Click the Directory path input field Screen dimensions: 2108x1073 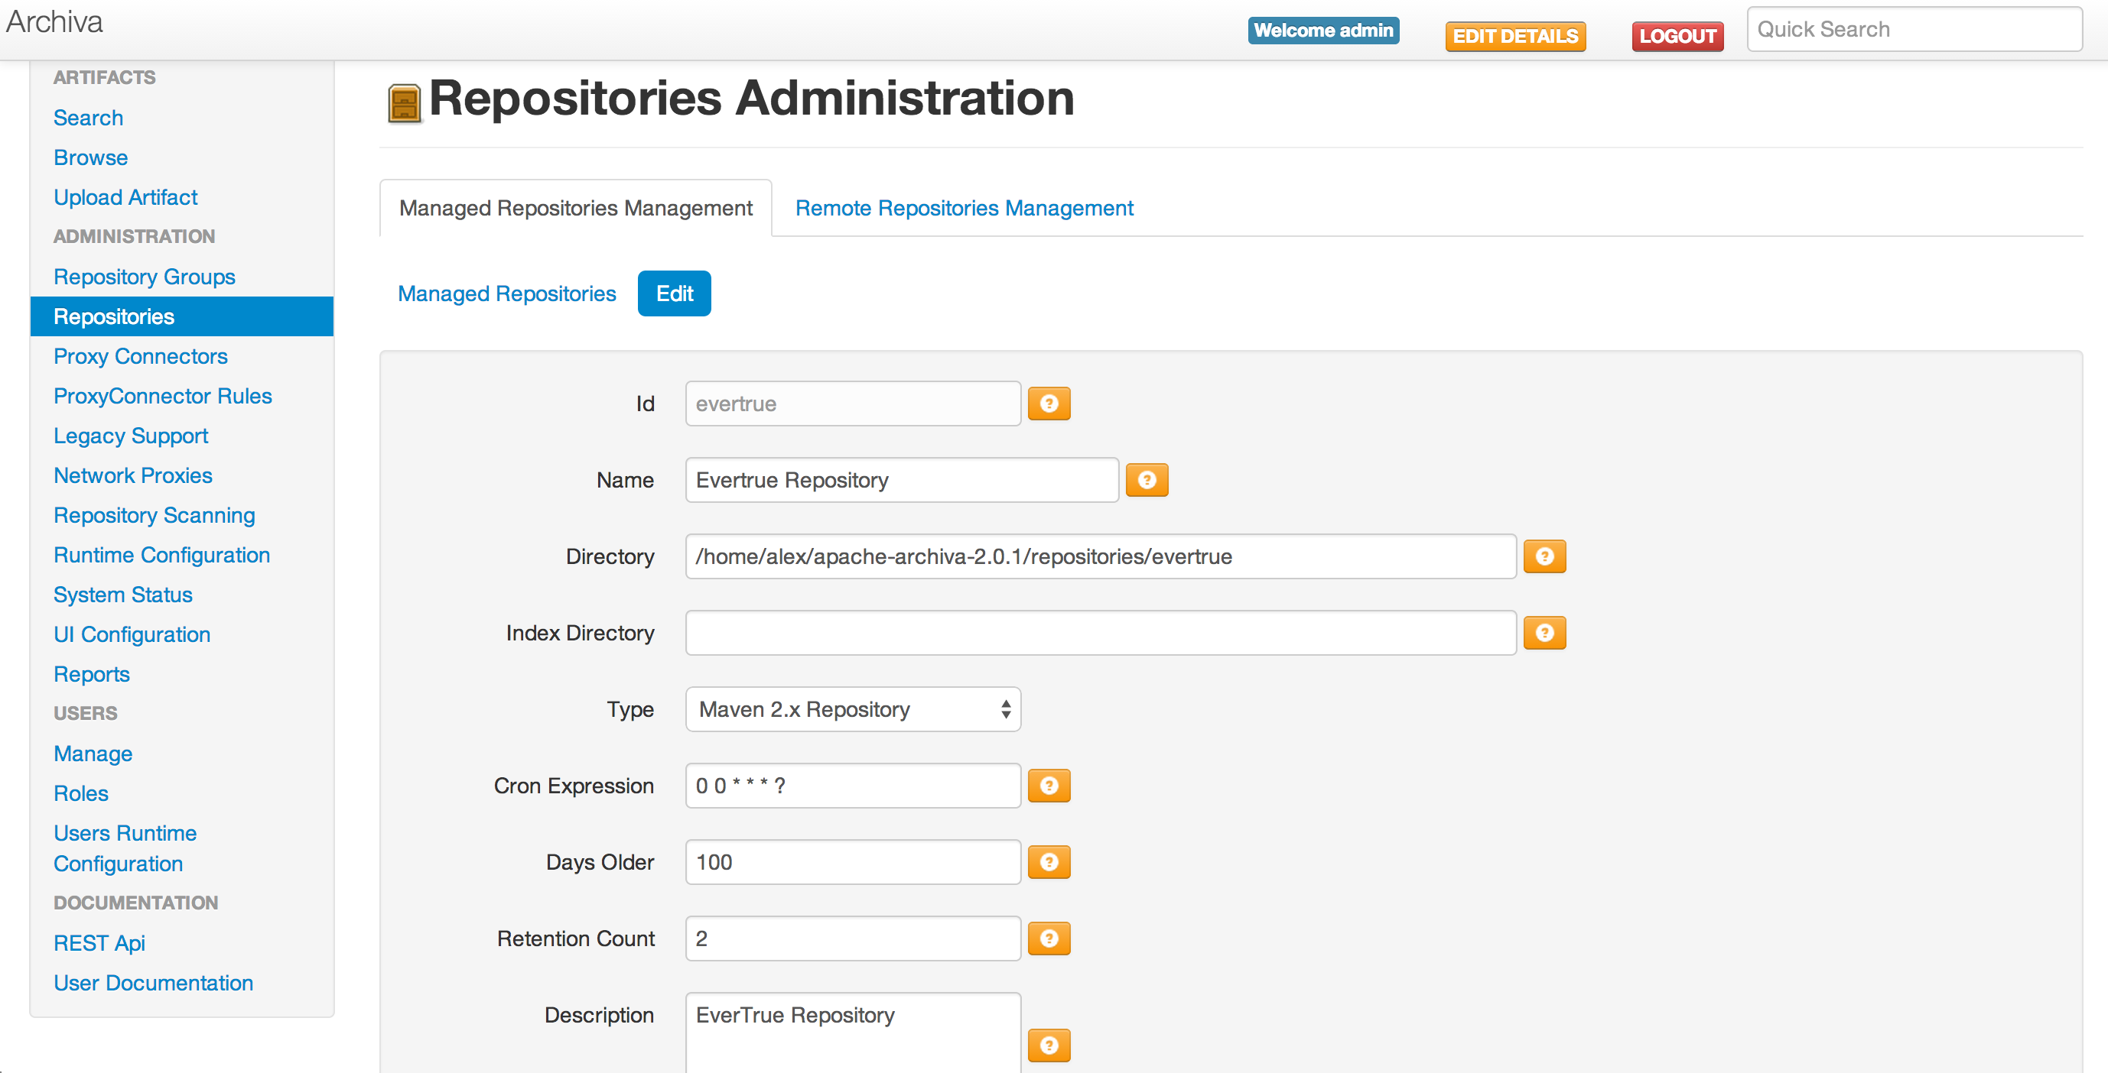[1101, 556]
